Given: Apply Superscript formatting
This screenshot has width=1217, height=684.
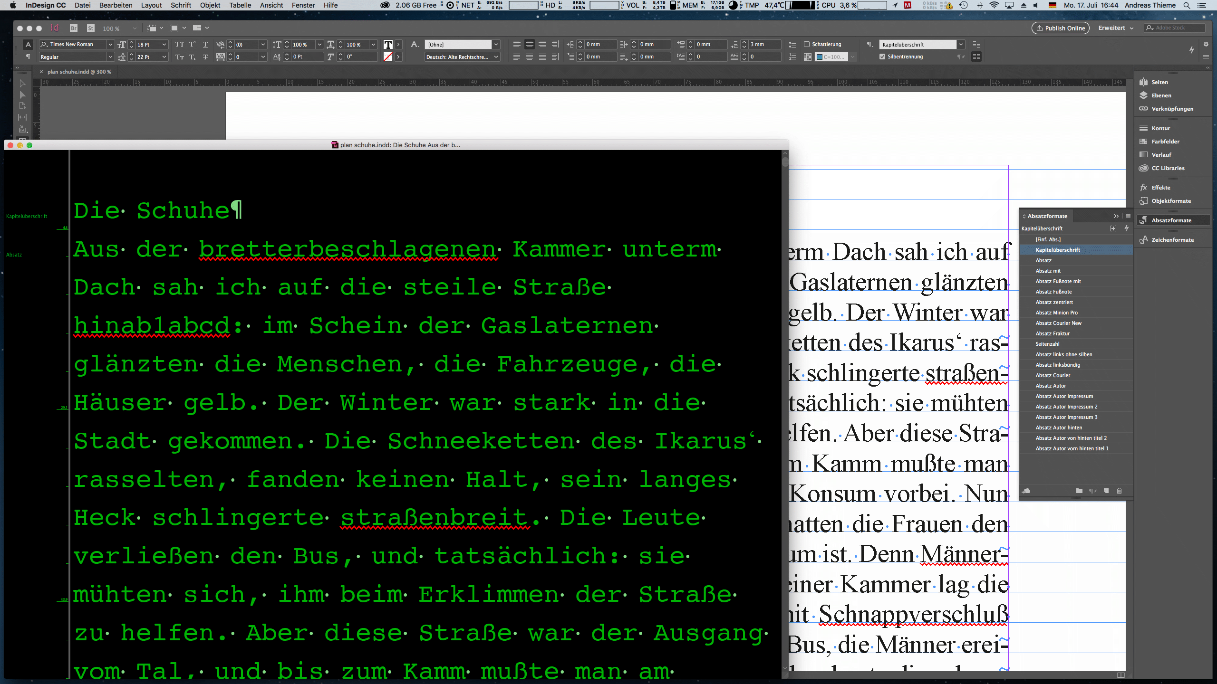Looking at the screenshot, I should 193,44.
